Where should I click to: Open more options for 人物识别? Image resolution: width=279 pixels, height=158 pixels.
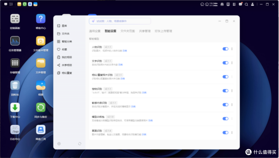[232, 49]
